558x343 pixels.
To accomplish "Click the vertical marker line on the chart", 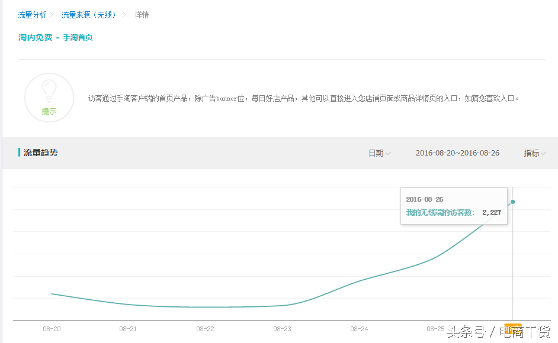I will coord(512,266).
